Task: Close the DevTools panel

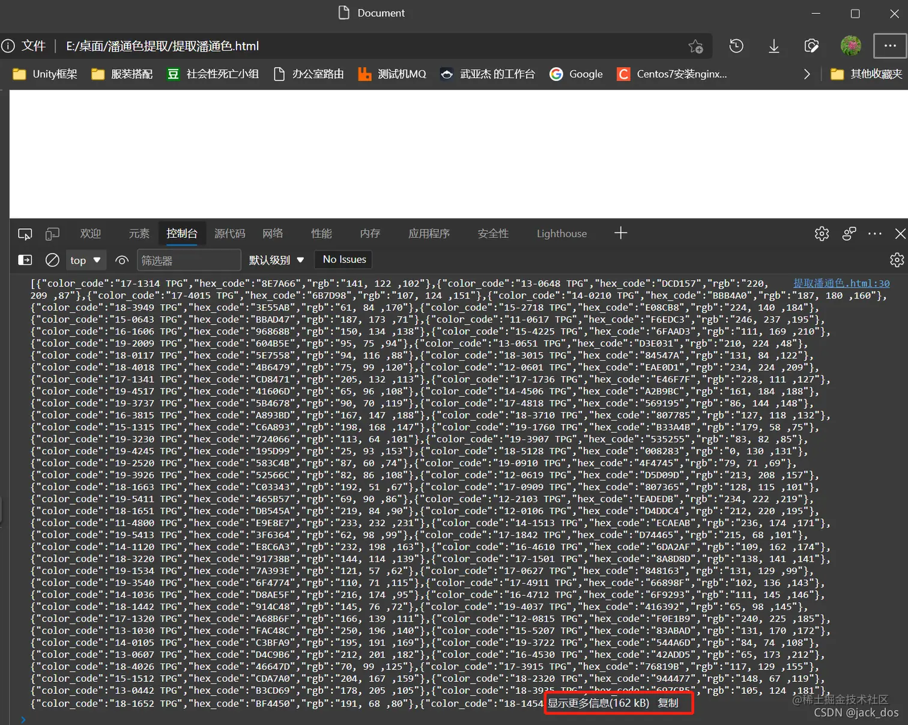Action: coord(900,234)
